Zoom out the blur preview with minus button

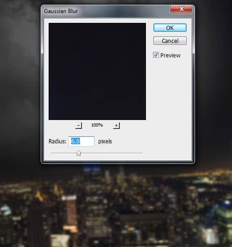(x=79, y=126)
